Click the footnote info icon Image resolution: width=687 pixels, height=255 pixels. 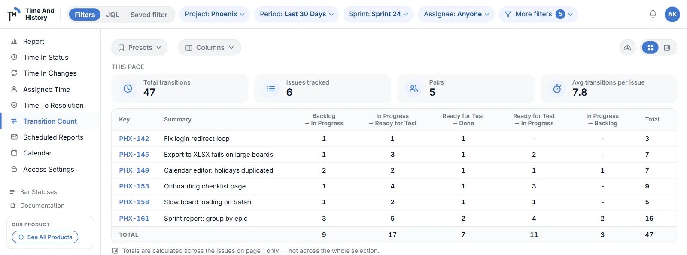click(115, 251)
